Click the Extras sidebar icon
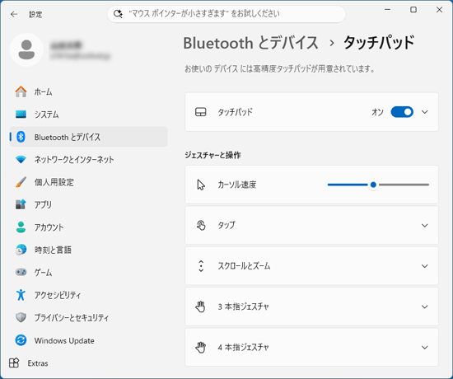The width and height of the screenshot is (453, 379). tap(14, 363)
